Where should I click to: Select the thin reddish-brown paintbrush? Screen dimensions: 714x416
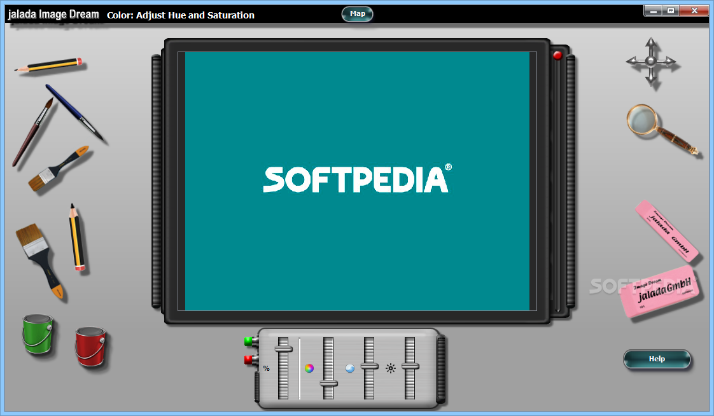coord(32,132)
